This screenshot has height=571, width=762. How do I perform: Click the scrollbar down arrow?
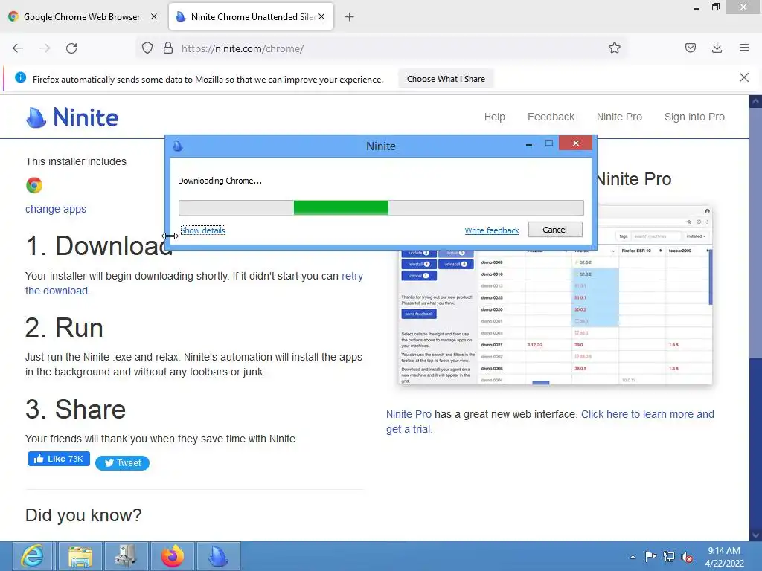[x=755, y=535]
